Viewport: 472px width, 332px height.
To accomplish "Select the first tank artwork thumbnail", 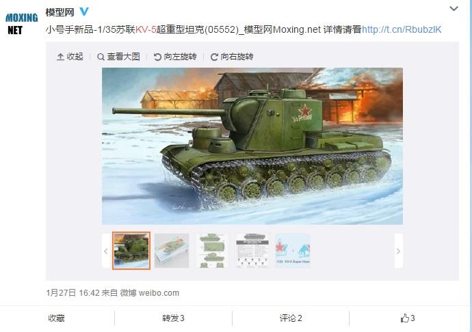I will (131, 251).
